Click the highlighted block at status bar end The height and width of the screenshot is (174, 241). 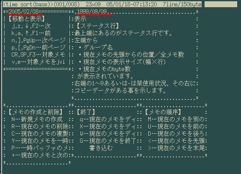pos(221,4)
